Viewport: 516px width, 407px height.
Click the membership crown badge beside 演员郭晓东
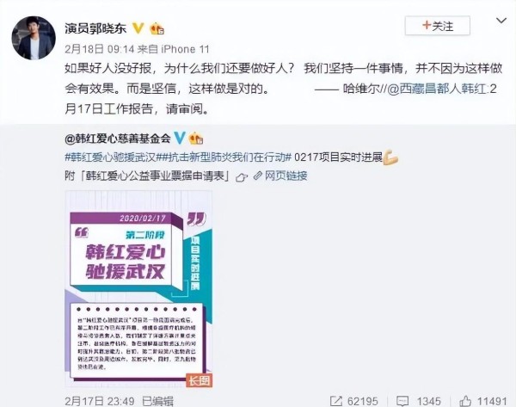click(x=157, y=28)
